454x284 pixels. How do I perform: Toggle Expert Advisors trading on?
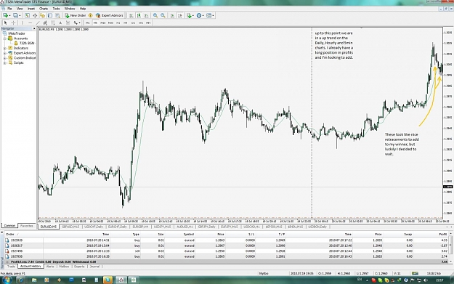click(110, 15)
